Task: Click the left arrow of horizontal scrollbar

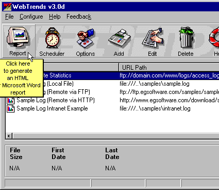Action: tap(9, 136)
